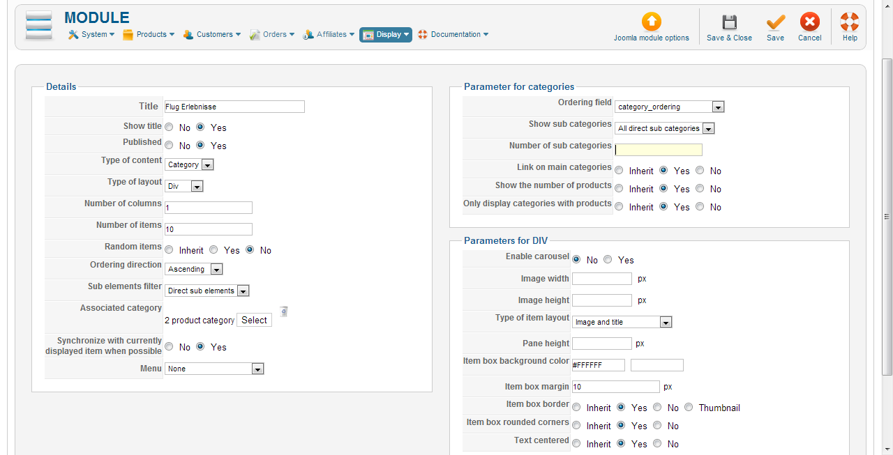
Task: Open the Type of content dropdown
Action: (x=189, y=165)
